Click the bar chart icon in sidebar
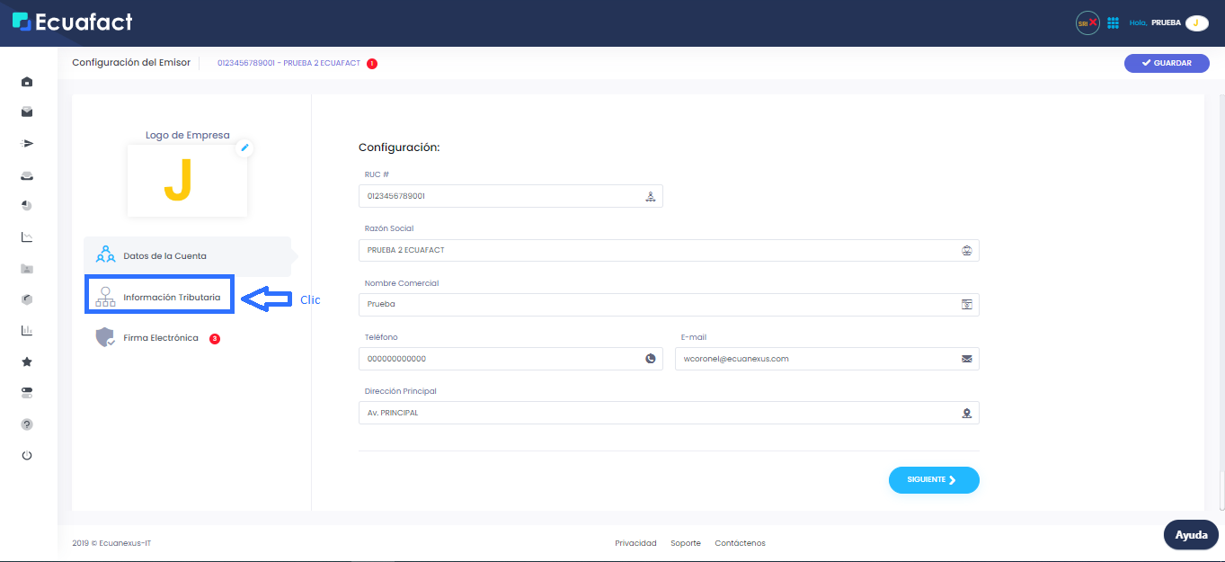Image resolution: width=1225 pixels, height=562 pixels. coord(26,330)
